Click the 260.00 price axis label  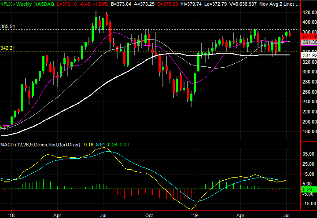pyautogui.click(x=310, y=92)
